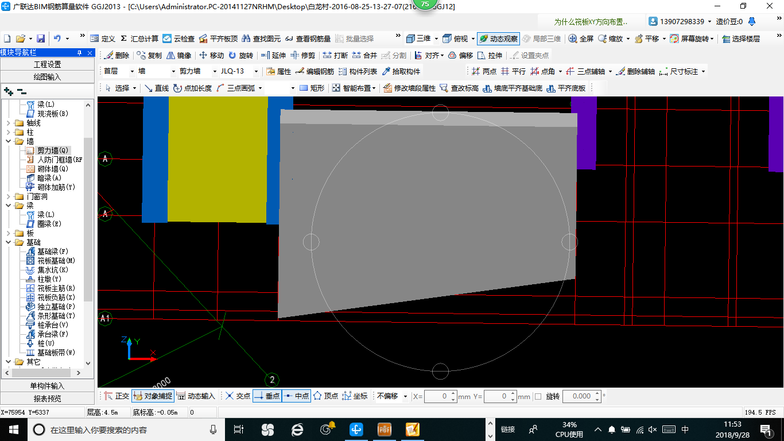Click 延伸 extend tool
The height and width of the screenshot is (441, 784).
point(273,55)
